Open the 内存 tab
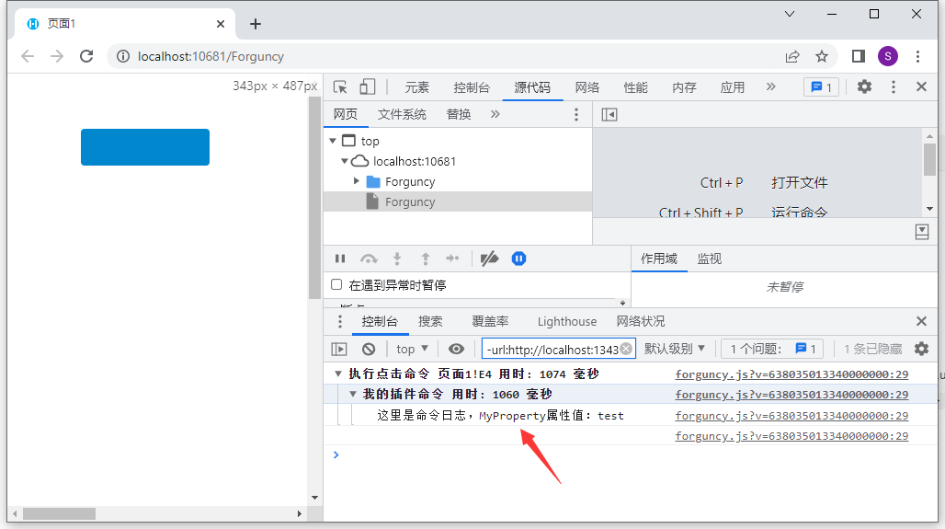The width and height of the screenshot is (945, 529). coord(684,87)
